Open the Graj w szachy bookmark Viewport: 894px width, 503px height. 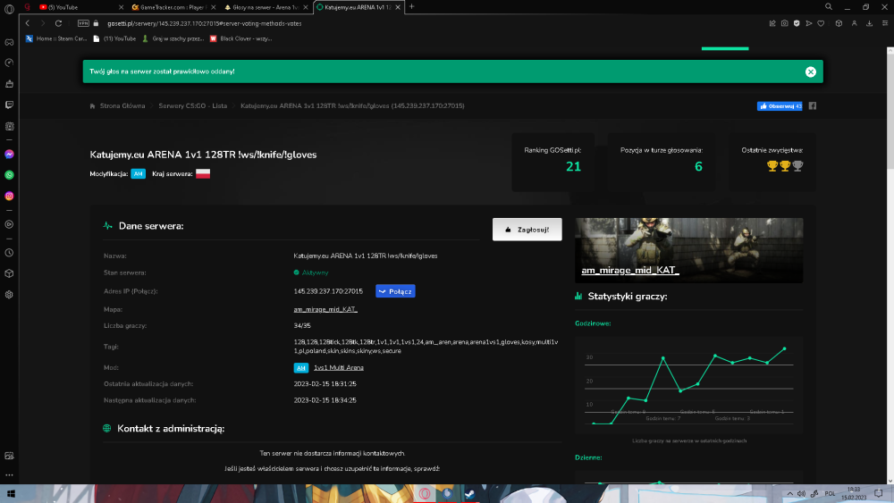(x=173, y=38)
